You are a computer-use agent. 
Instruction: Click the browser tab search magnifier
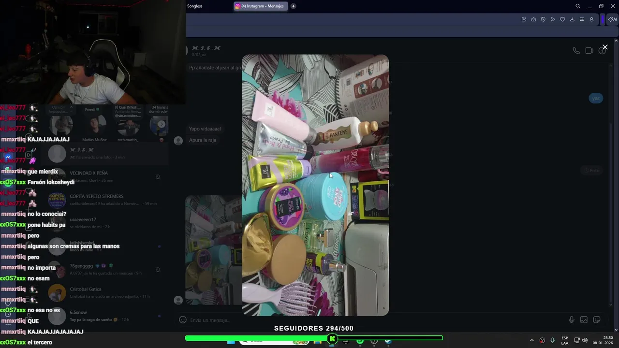click(578, 6)
